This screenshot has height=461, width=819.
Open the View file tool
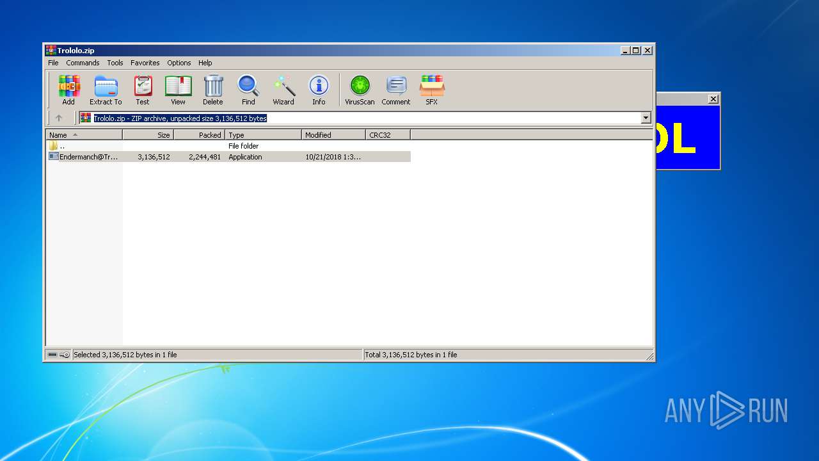178,90
